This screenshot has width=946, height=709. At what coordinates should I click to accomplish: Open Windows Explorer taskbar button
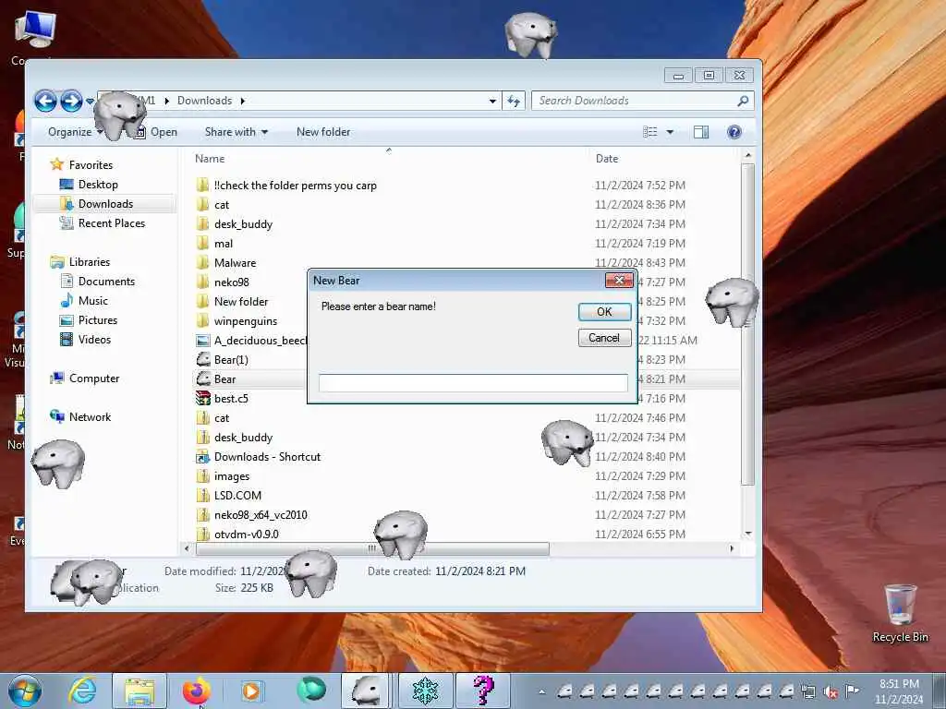pyautogui.click(x=139, y=691)
